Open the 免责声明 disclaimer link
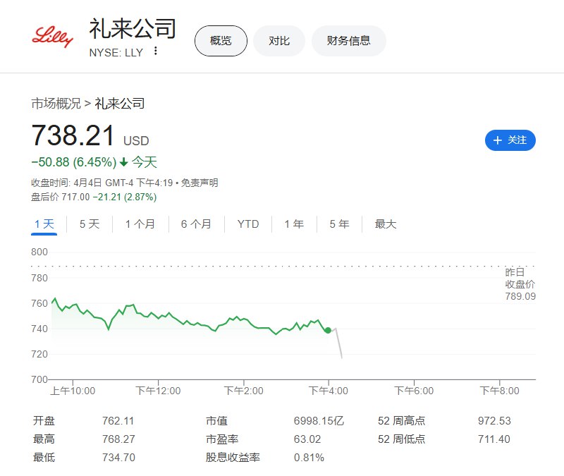The image size is (564, 476). (x=200, y=183)
